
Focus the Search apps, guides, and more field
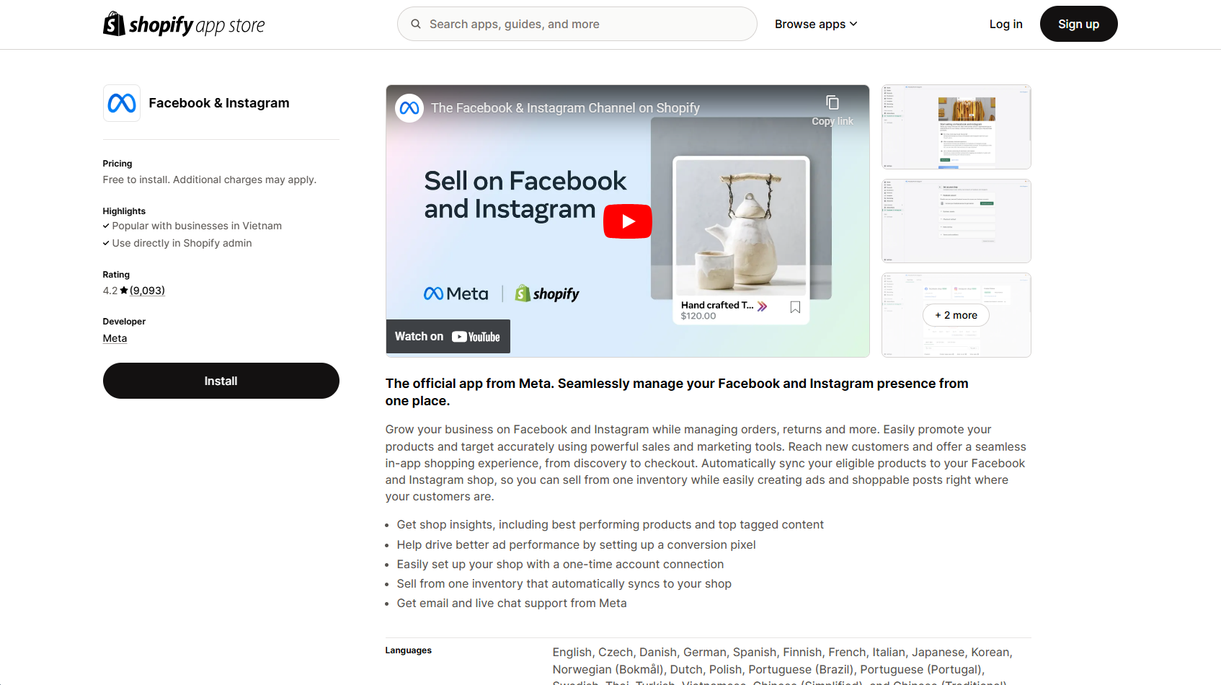point(577,24)
